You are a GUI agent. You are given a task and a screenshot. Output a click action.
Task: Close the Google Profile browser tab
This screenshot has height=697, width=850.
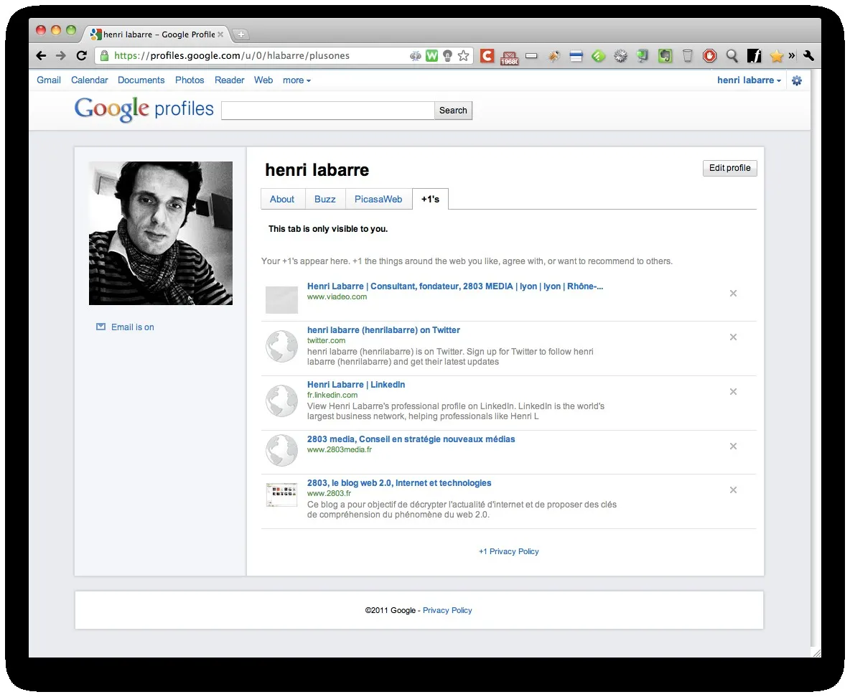point(220,34)
